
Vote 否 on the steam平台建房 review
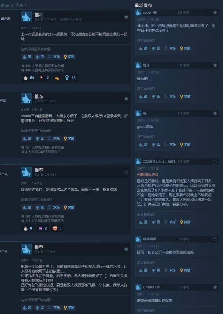tap(40, 139)
